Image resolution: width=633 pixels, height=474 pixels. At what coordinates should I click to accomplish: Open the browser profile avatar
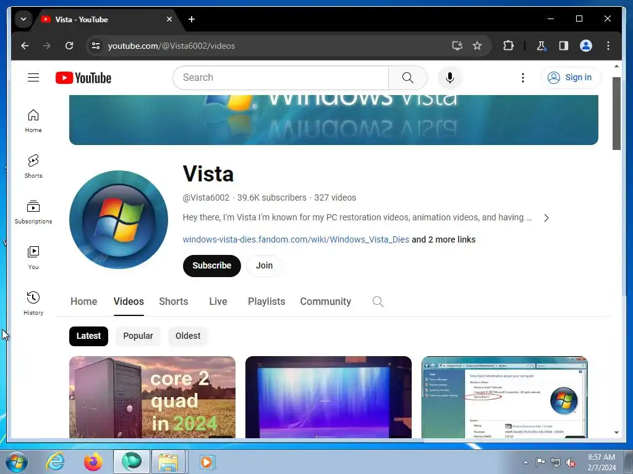[586, 46]
